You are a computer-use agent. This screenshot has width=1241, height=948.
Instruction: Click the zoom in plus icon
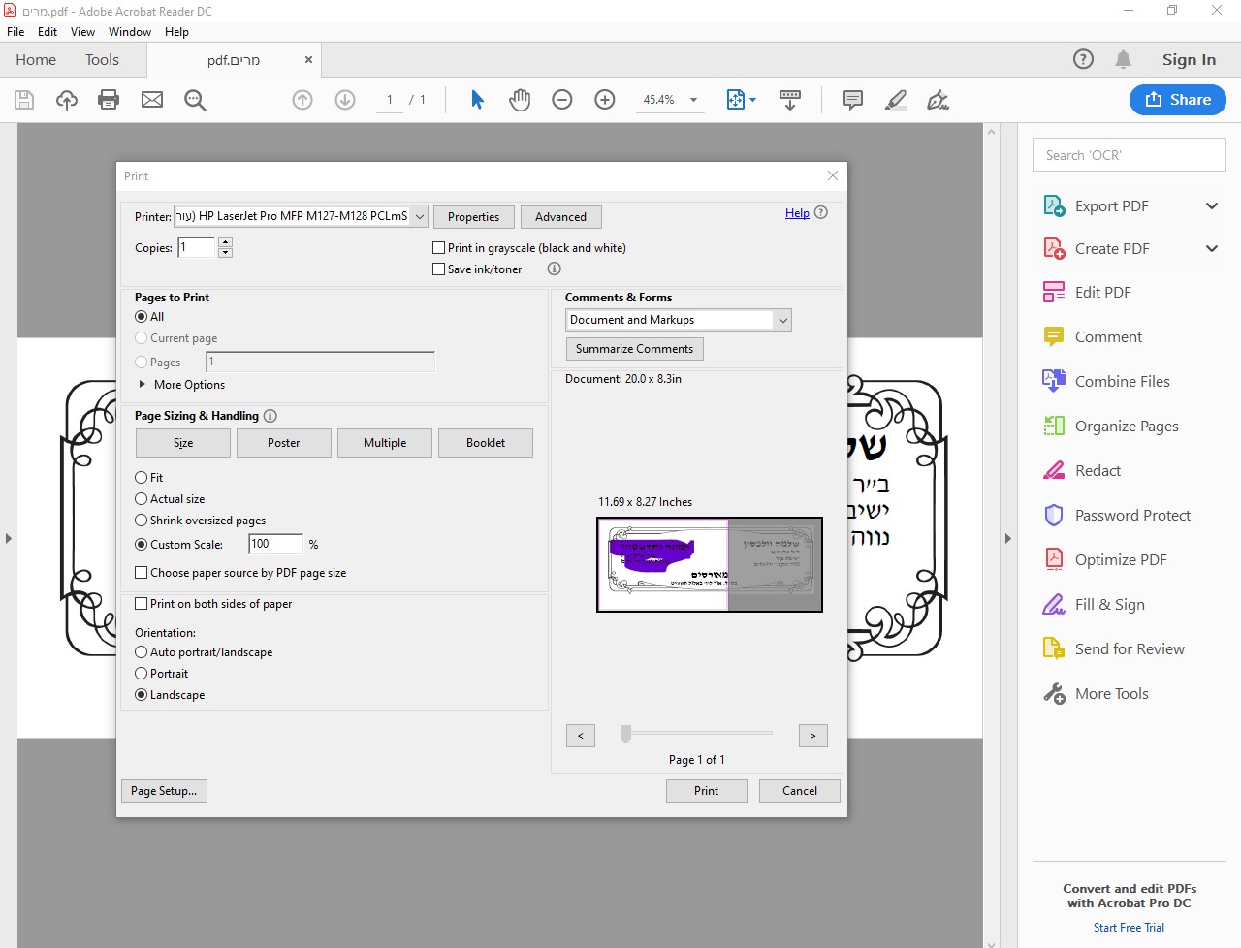(x=605, y=100)
